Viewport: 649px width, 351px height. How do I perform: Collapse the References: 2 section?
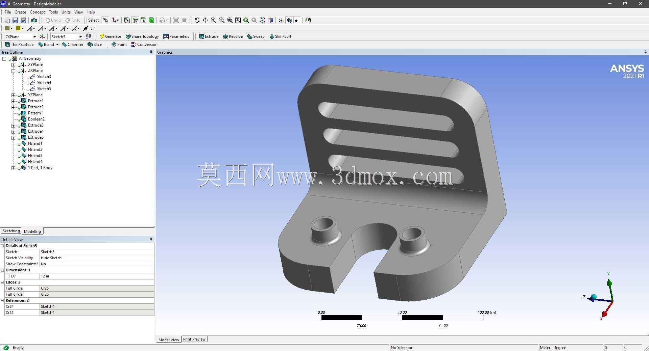(x=2, y=300)
